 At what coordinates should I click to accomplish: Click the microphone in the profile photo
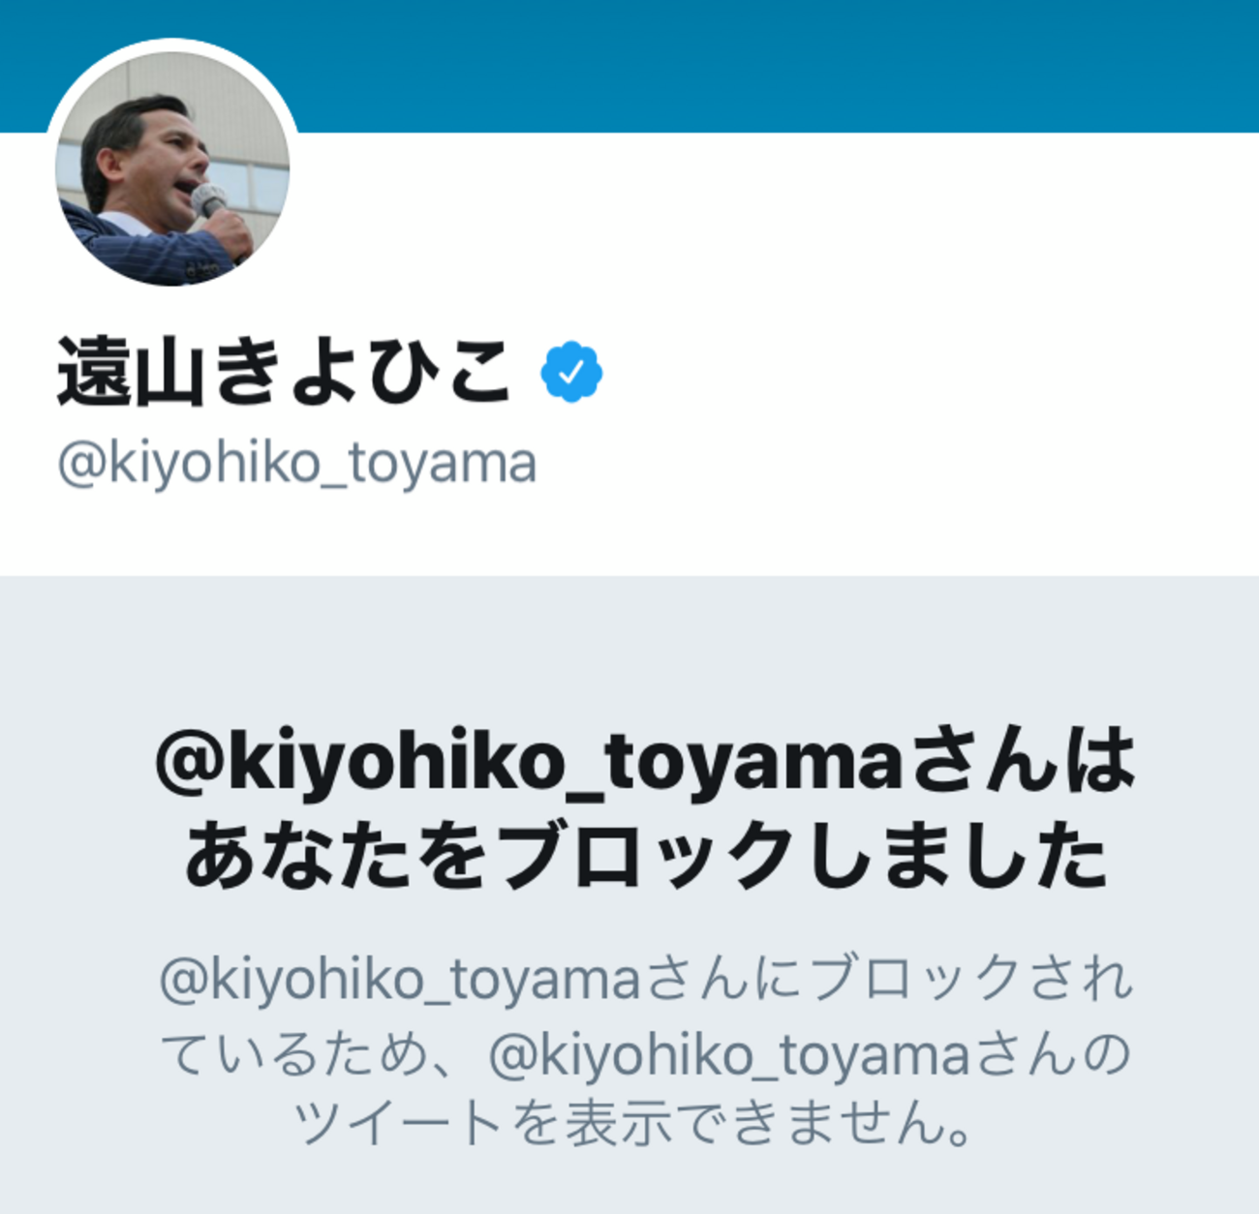[208, 200]
